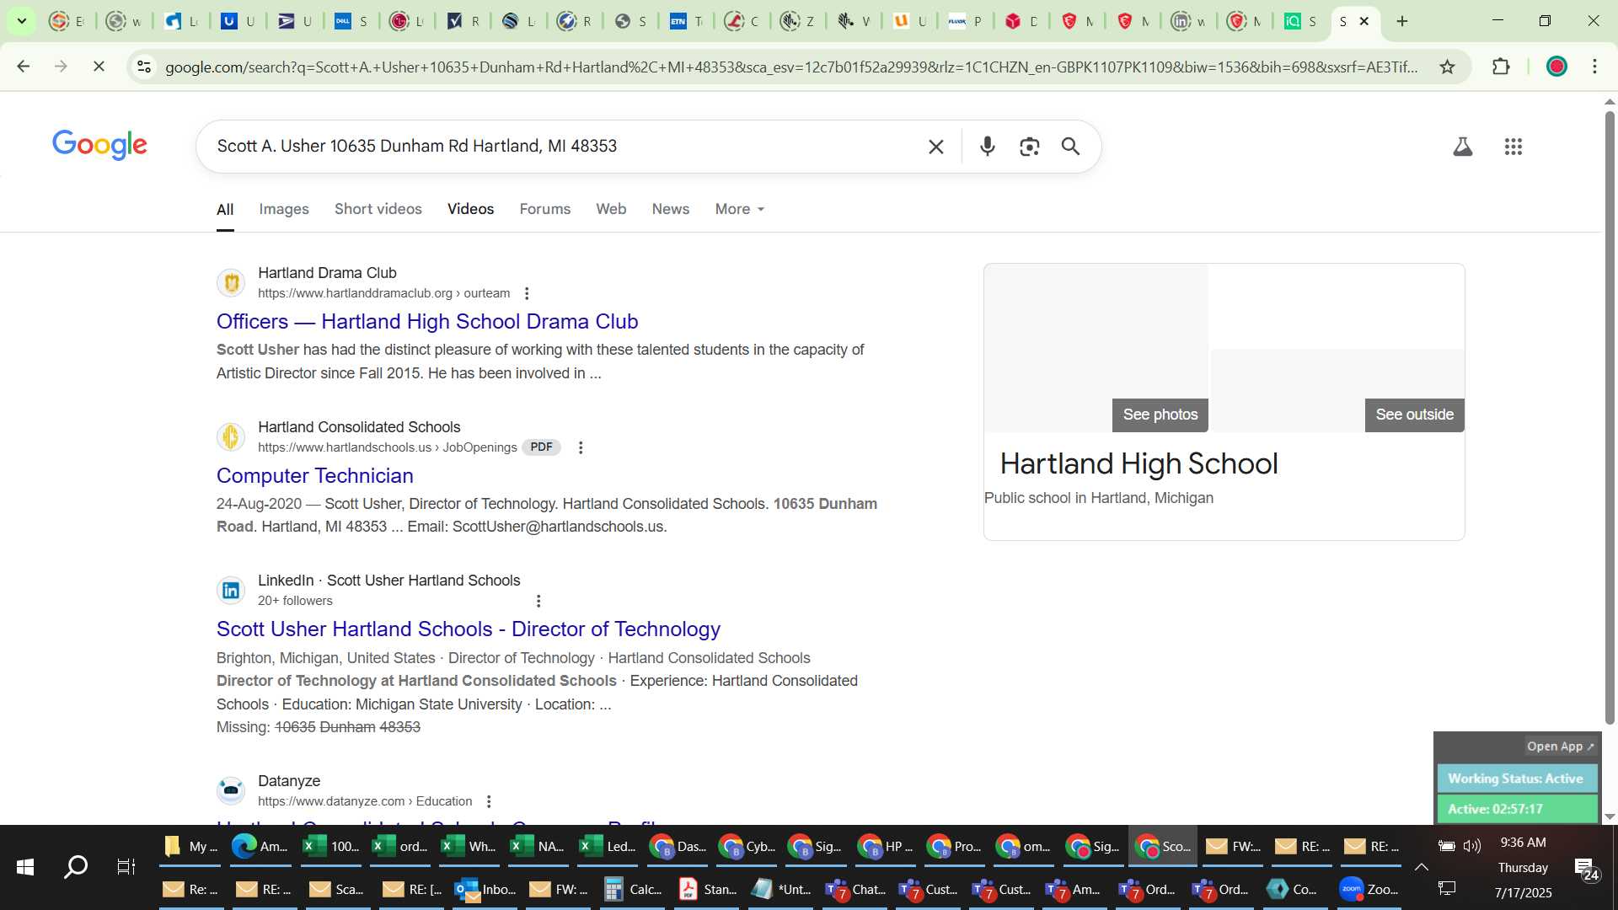Expand the More search filters dropdown

point(740,209)
